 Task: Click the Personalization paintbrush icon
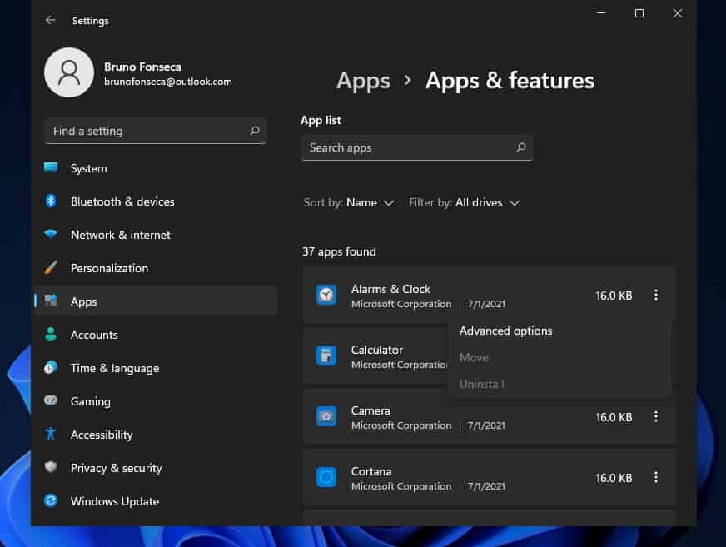pos(51,268)
